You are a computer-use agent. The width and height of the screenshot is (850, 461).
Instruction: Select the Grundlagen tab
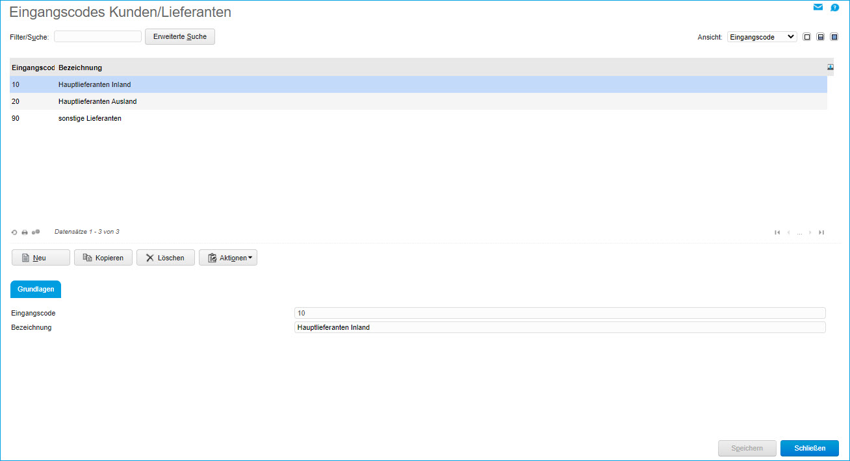point(36,289)
